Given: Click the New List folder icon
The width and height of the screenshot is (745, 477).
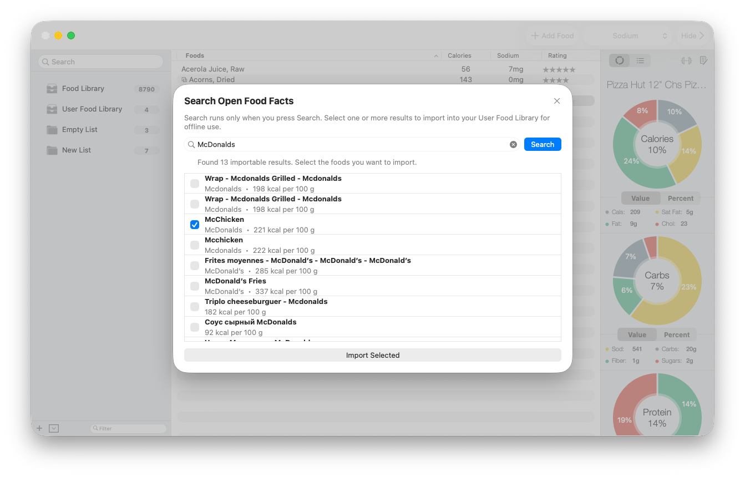Looking at the screenshot, I should (x=52, y=150).
